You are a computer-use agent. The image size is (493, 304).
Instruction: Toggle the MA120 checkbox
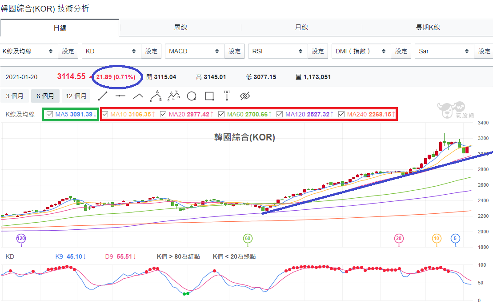(280, 114)
